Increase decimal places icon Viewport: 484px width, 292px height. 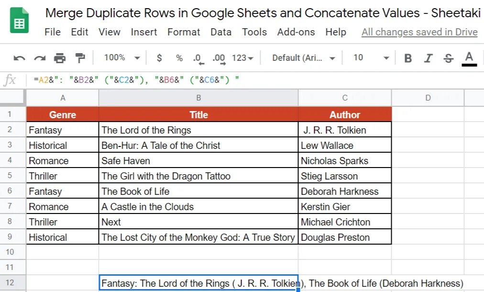[219, 58]
